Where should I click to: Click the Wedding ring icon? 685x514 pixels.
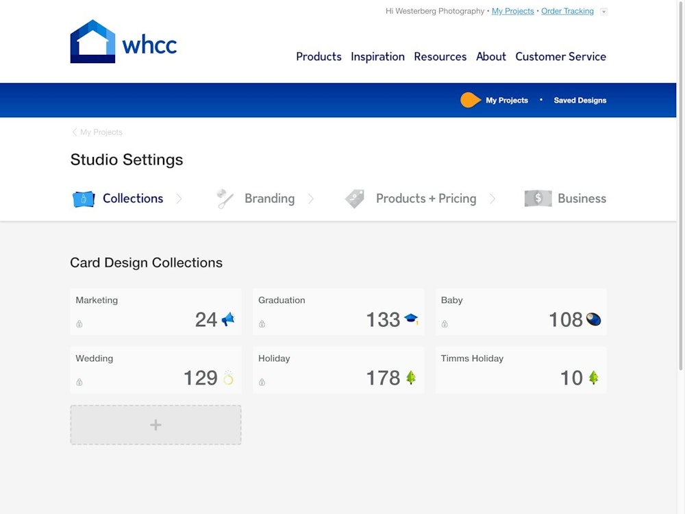tap(228, 378)
